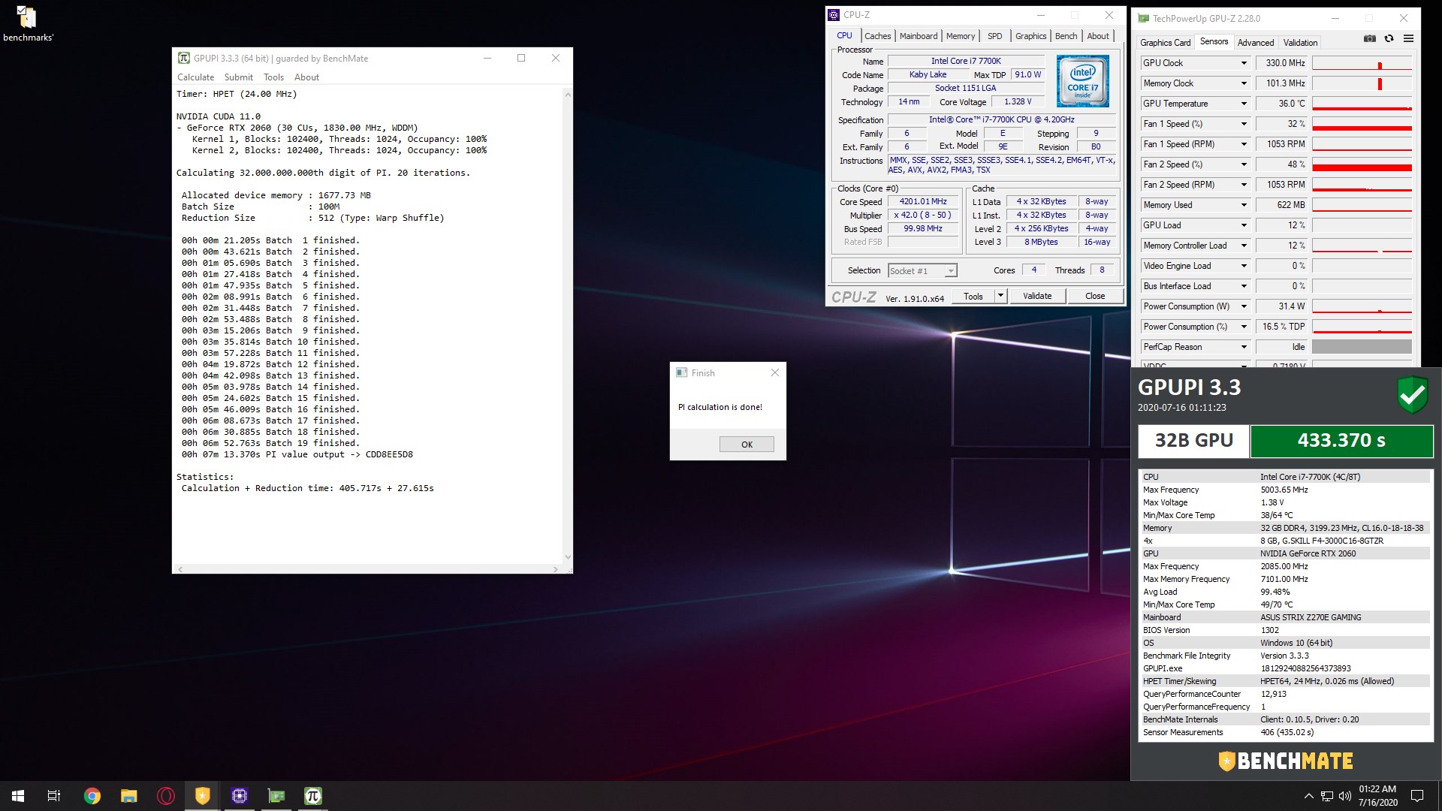Switch to GPU-Z Graphics Card tab
Viewport: 1442px width, 811px height.
pos(1165,43)
